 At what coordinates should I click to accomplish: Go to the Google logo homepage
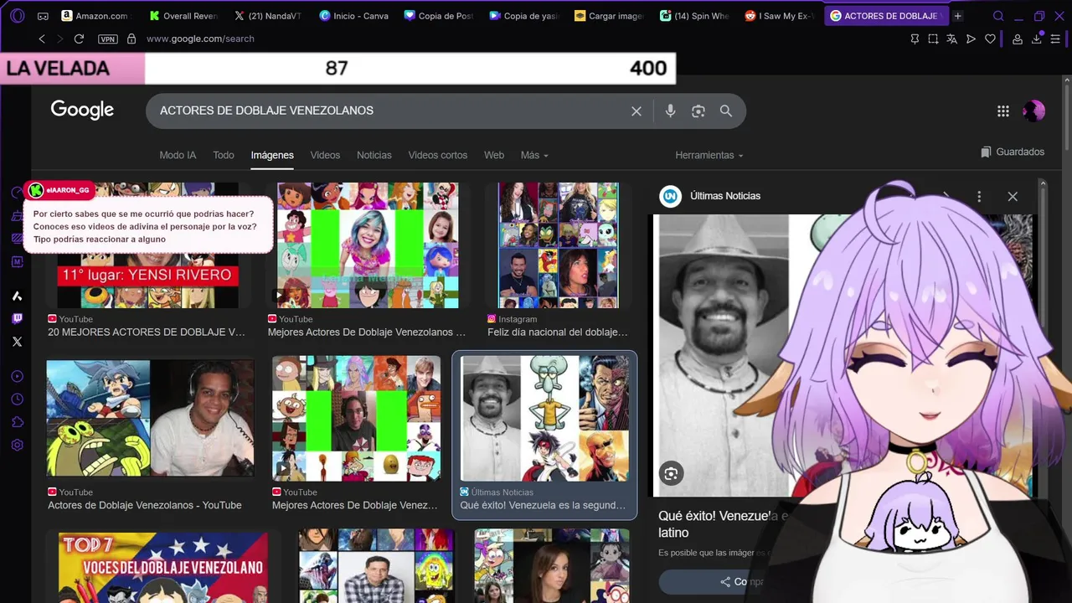[x=82, y=110]
